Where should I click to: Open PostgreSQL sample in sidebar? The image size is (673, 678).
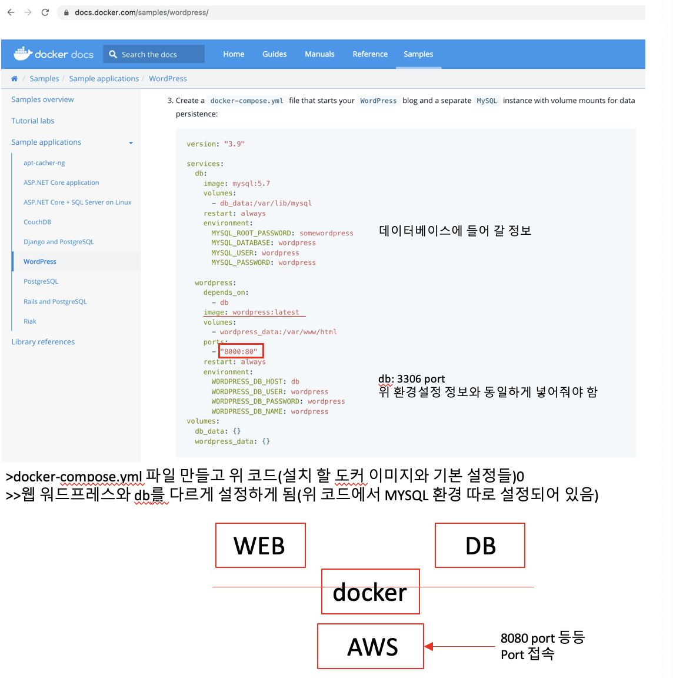41,281
